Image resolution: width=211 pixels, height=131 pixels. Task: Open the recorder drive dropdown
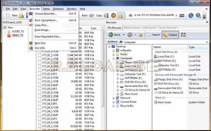click(176, 15)
